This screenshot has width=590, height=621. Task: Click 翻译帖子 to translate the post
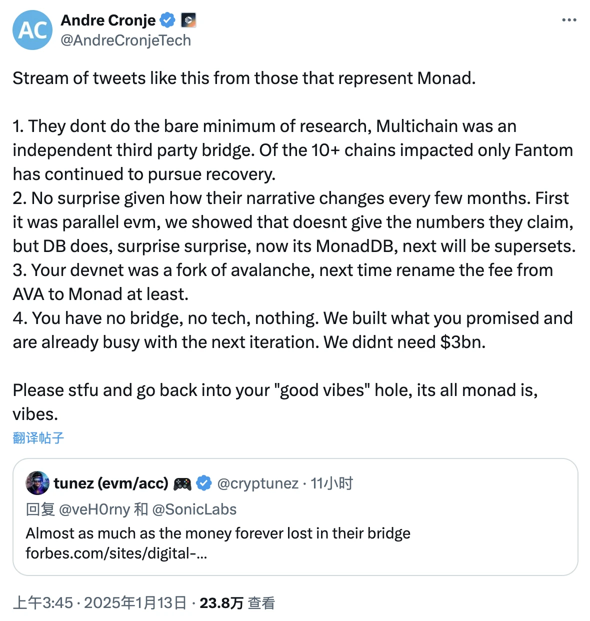38,438
